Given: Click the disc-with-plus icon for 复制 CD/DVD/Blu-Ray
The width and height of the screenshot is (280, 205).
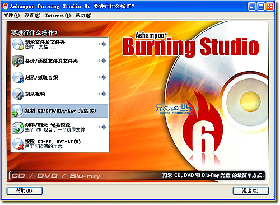Looking at the screenshot, I should (18, 111).
